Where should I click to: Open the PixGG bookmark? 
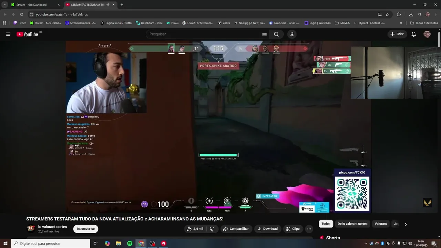point(172,23)
